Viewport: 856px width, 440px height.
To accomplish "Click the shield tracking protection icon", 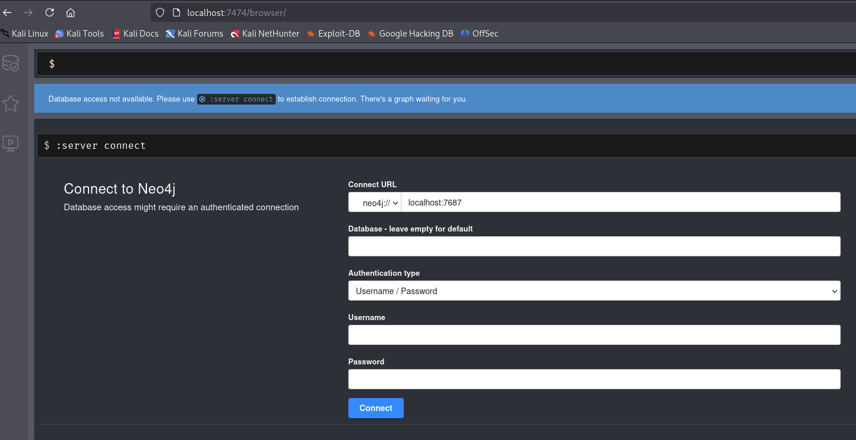I will [x=159, y=12].
